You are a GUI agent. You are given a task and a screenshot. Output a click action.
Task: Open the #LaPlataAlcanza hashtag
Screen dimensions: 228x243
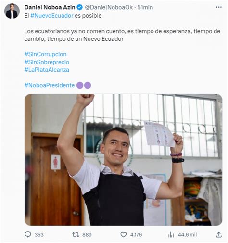click(x=47, y=70)
